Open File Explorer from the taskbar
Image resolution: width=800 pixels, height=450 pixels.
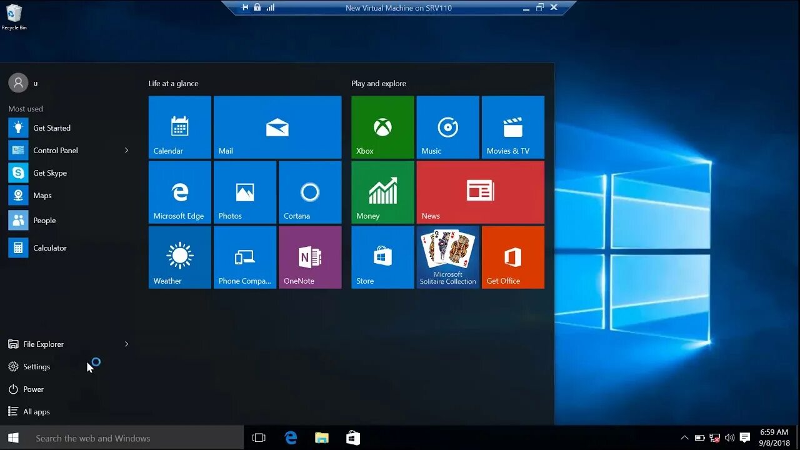(322, 438)
